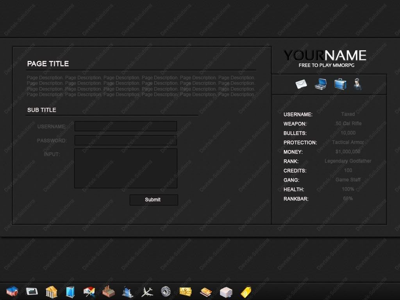This screenshot has height=300, width=400.
Task: Select the factory with smokestacks icon
Action: pyautogui.click(x=109, y=291)
